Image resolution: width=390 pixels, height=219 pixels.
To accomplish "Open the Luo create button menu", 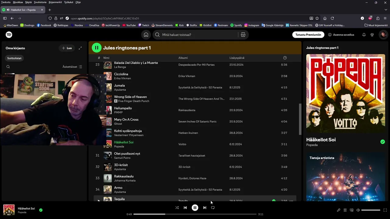I will tap(67, 48).
